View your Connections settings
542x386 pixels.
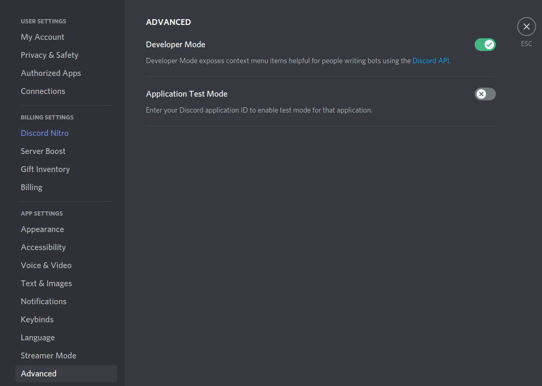[43, 91]
